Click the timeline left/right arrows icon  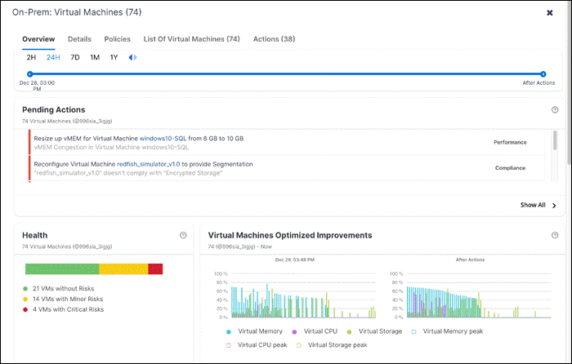point(132,57)
